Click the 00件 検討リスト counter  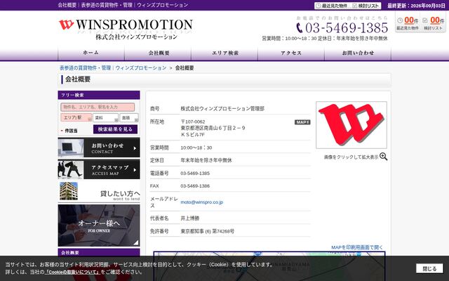434,23
